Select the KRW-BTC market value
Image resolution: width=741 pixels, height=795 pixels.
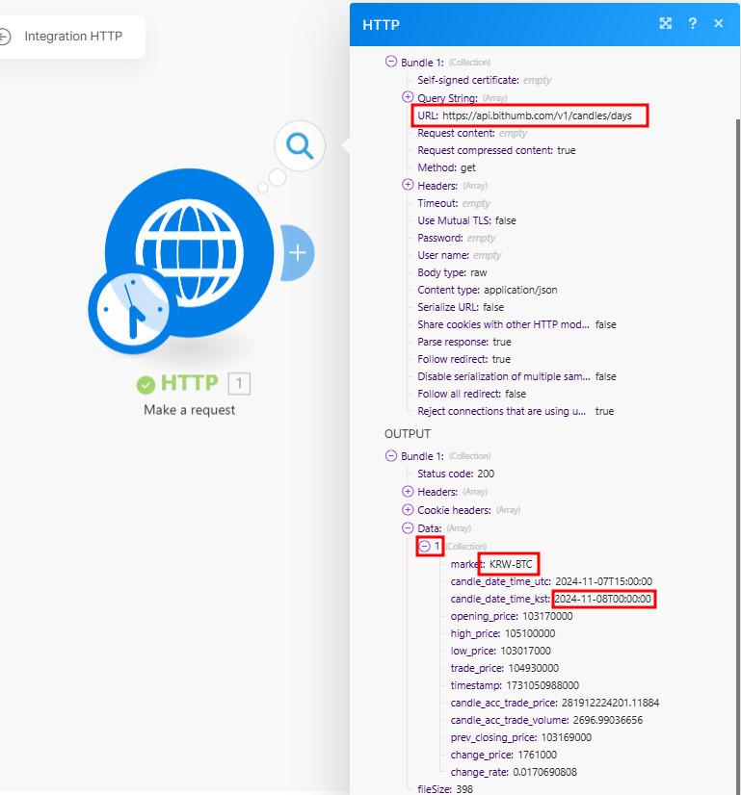512,564
